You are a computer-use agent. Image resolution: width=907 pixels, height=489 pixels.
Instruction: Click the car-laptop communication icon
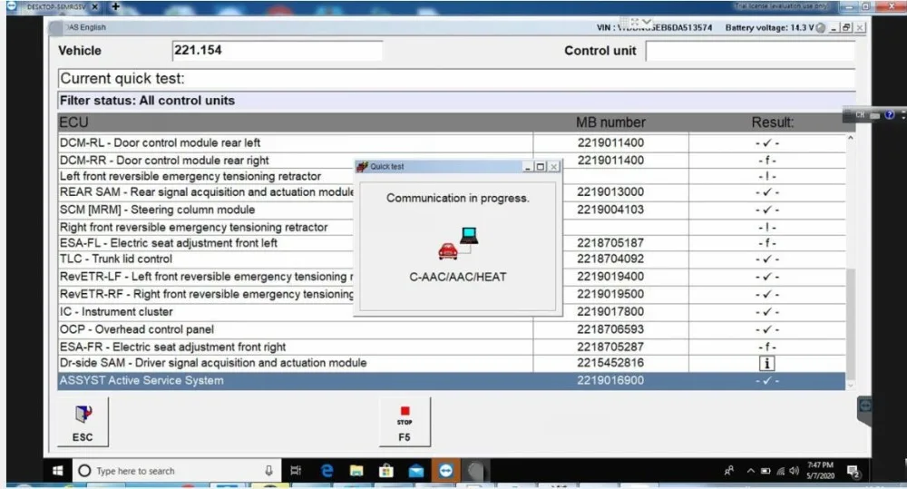click(457, 243)
